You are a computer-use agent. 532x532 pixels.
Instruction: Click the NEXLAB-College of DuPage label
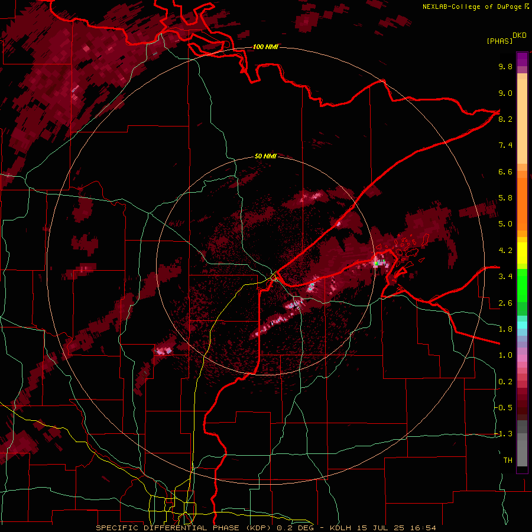tap(472, 7)
